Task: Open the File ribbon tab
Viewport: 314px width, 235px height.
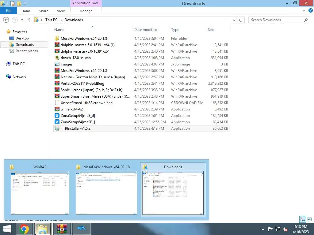Action: [x=8, y=11]
